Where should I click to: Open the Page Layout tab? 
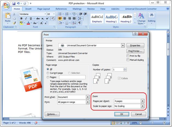44,9
